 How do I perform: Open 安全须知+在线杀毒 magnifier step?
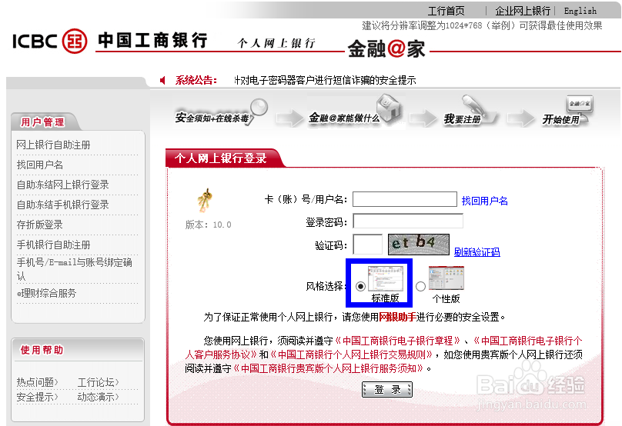pos(222,114)
